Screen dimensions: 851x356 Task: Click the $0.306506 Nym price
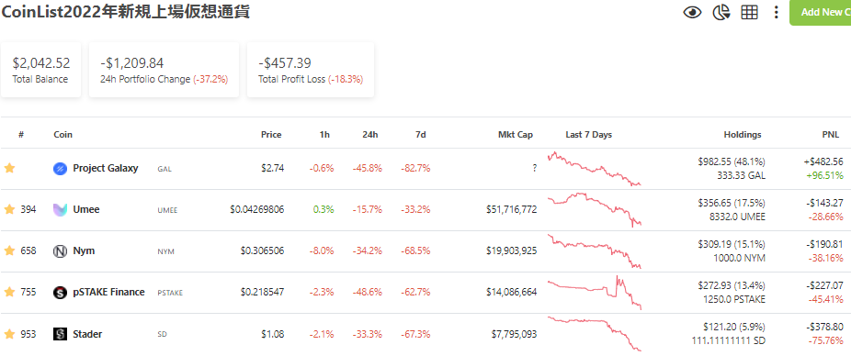[262, 251]
